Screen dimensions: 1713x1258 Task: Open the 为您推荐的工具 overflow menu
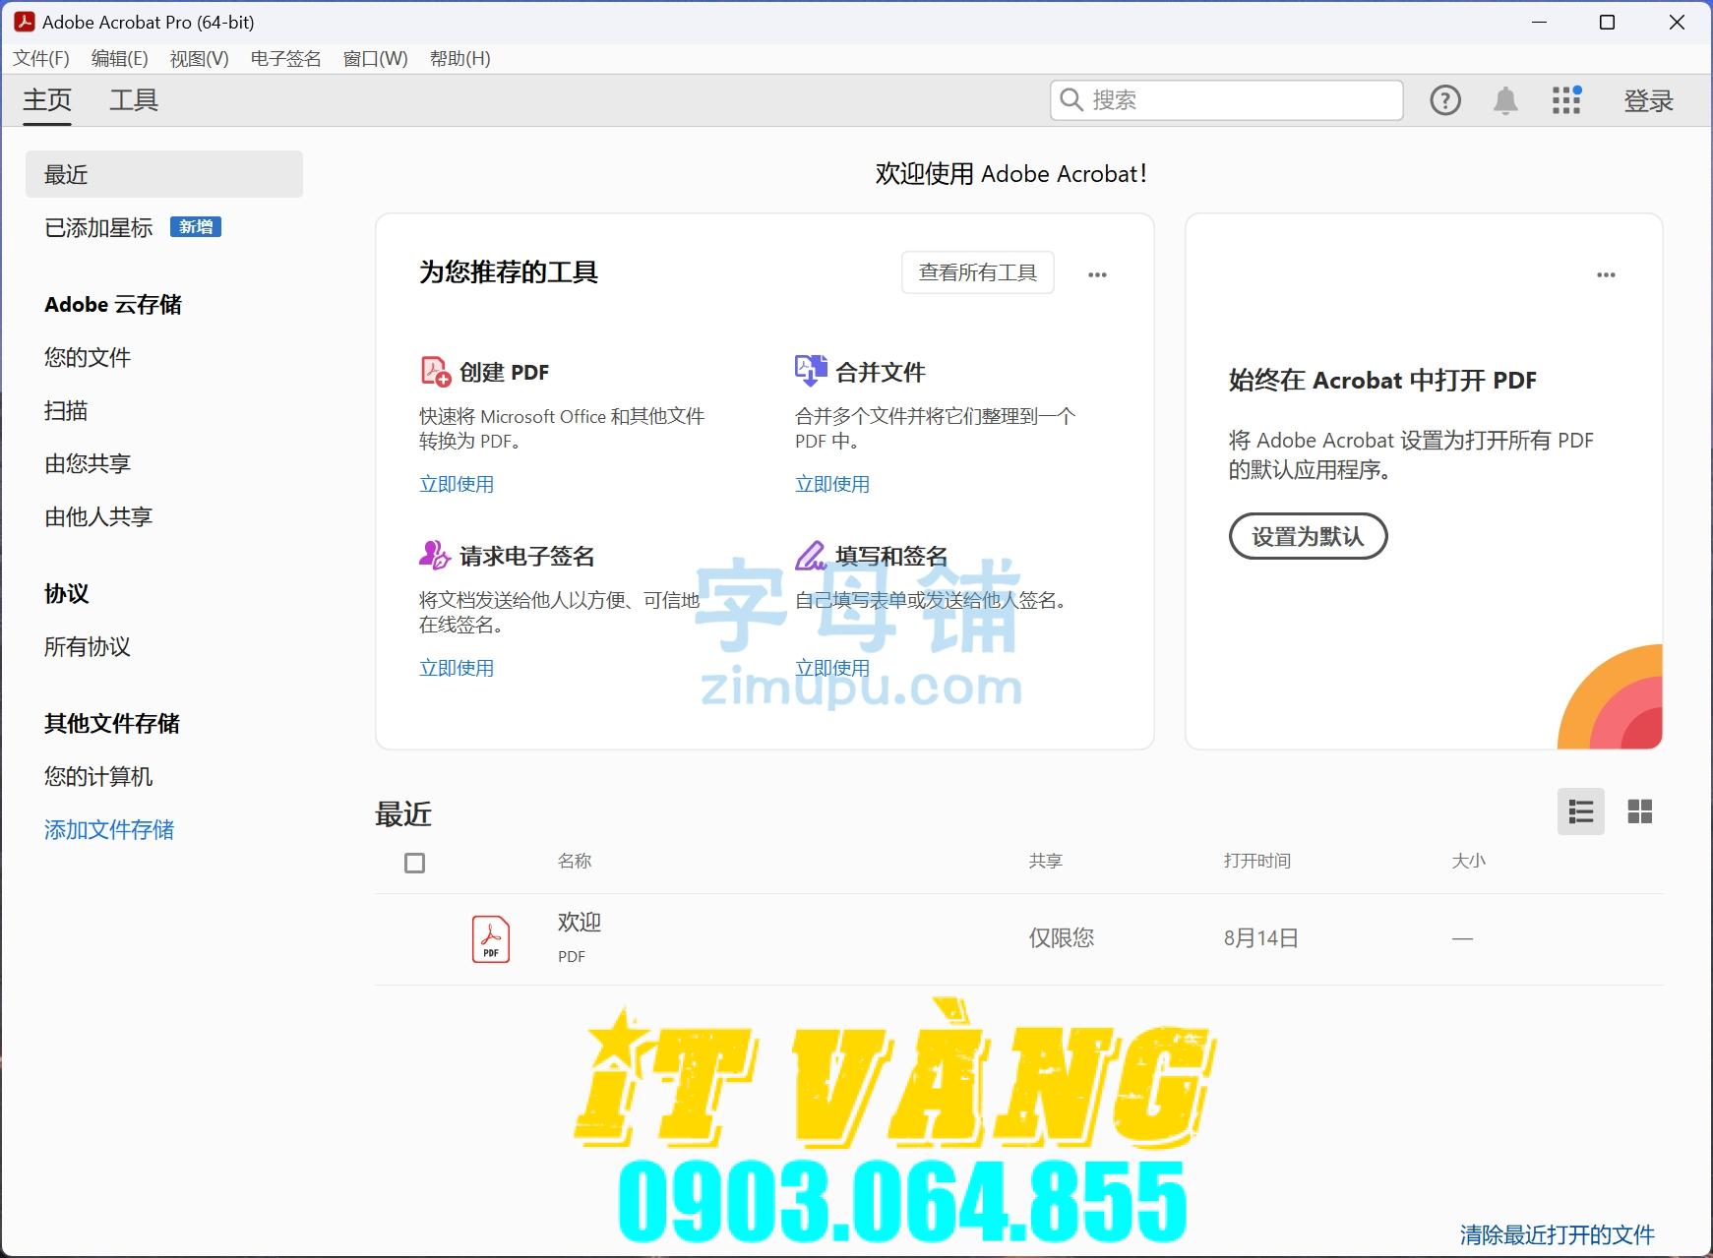[x=1098, y=273]
